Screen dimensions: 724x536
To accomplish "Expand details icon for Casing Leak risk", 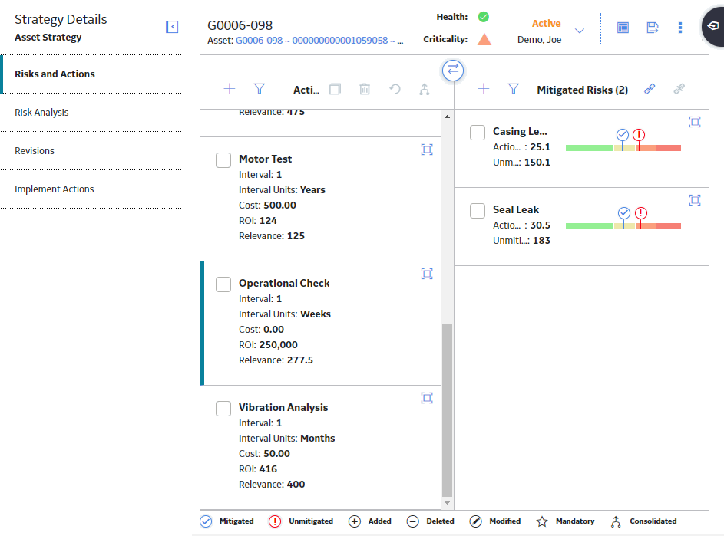I will point(695,122).
